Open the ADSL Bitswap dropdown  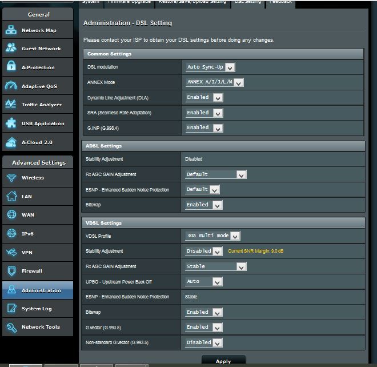204,205
